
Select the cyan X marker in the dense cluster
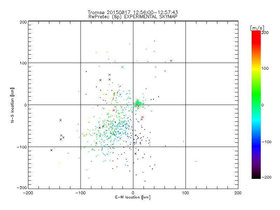pos(99,122)
